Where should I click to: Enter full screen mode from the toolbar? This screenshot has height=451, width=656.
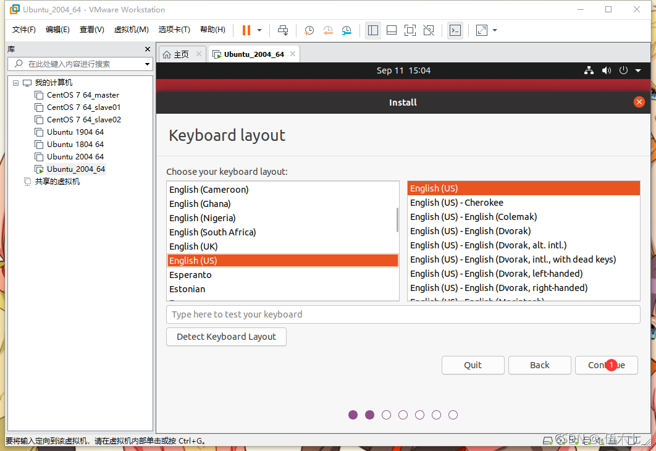(x=410, y=30)
